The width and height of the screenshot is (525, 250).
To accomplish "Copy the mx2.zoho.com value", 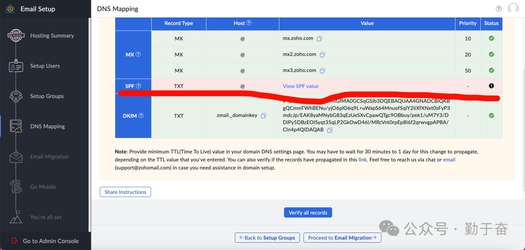I will pos(323,55).
